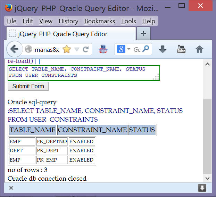
Task: Click ENABLED status in FK_DEPTNO row
Action: [82, 141]
